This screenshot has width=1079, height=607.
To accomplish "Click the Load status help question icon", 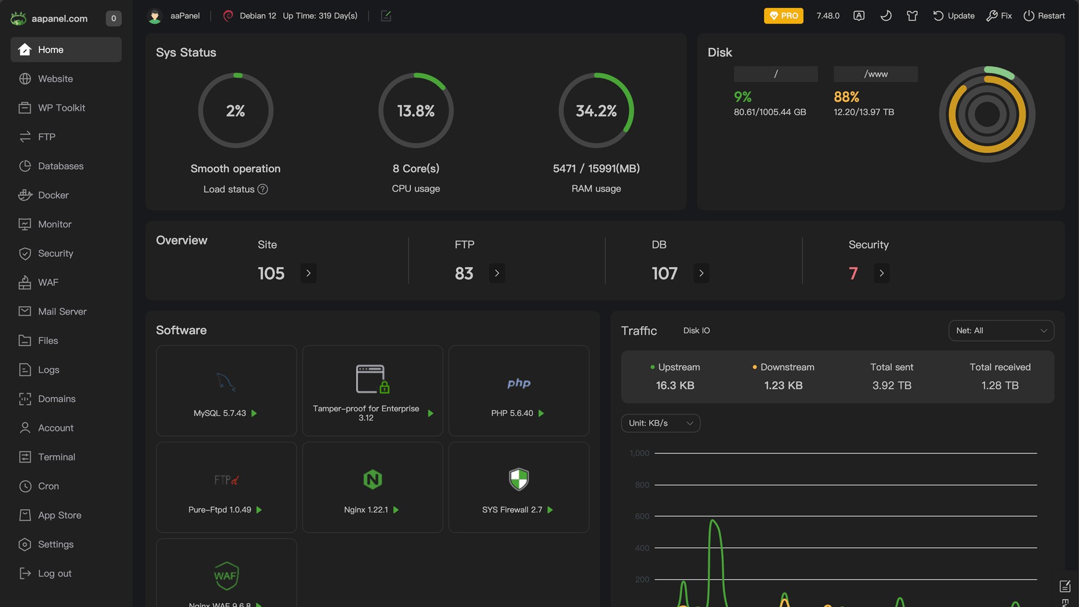I will [262, 189].
